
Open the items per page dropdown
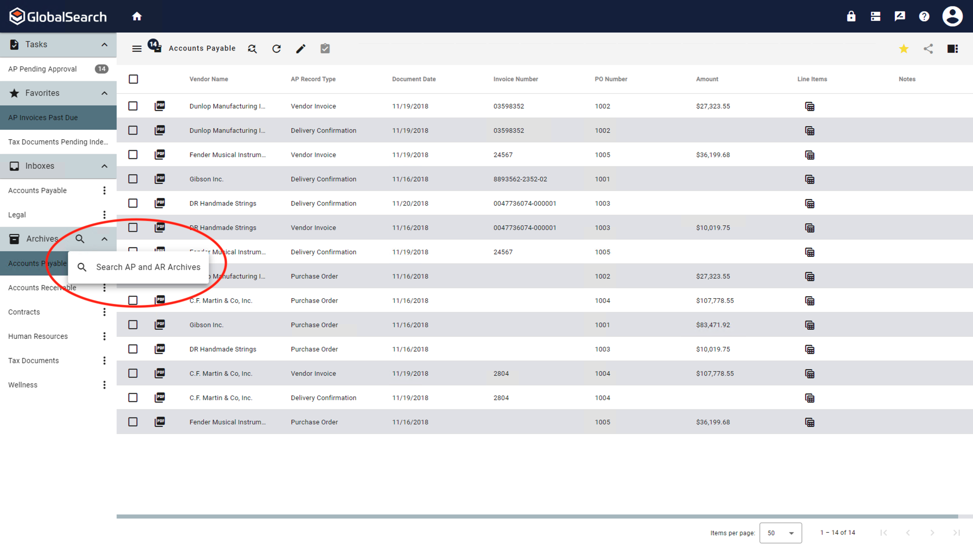coord(780,533)
